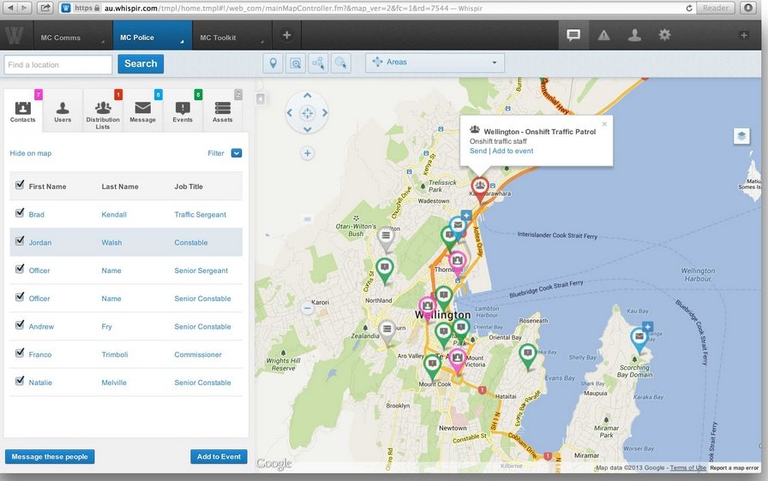
Task: Open the Areas dropdown
Action: pyautogui.click(x=435, y=62)
